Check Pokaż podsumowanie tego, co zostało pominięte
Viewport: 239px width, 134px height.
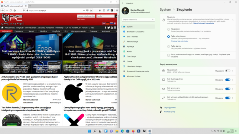(x=168, y=55)
